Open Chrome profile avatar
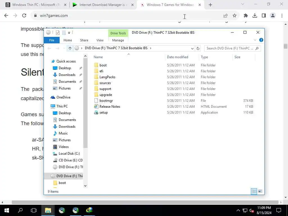The image size is (288, 216). tap(273, 16)
